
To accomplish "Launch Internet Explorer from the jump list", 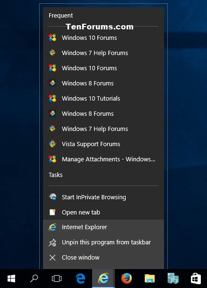I will pyautogui.click(x=103, y=227).
